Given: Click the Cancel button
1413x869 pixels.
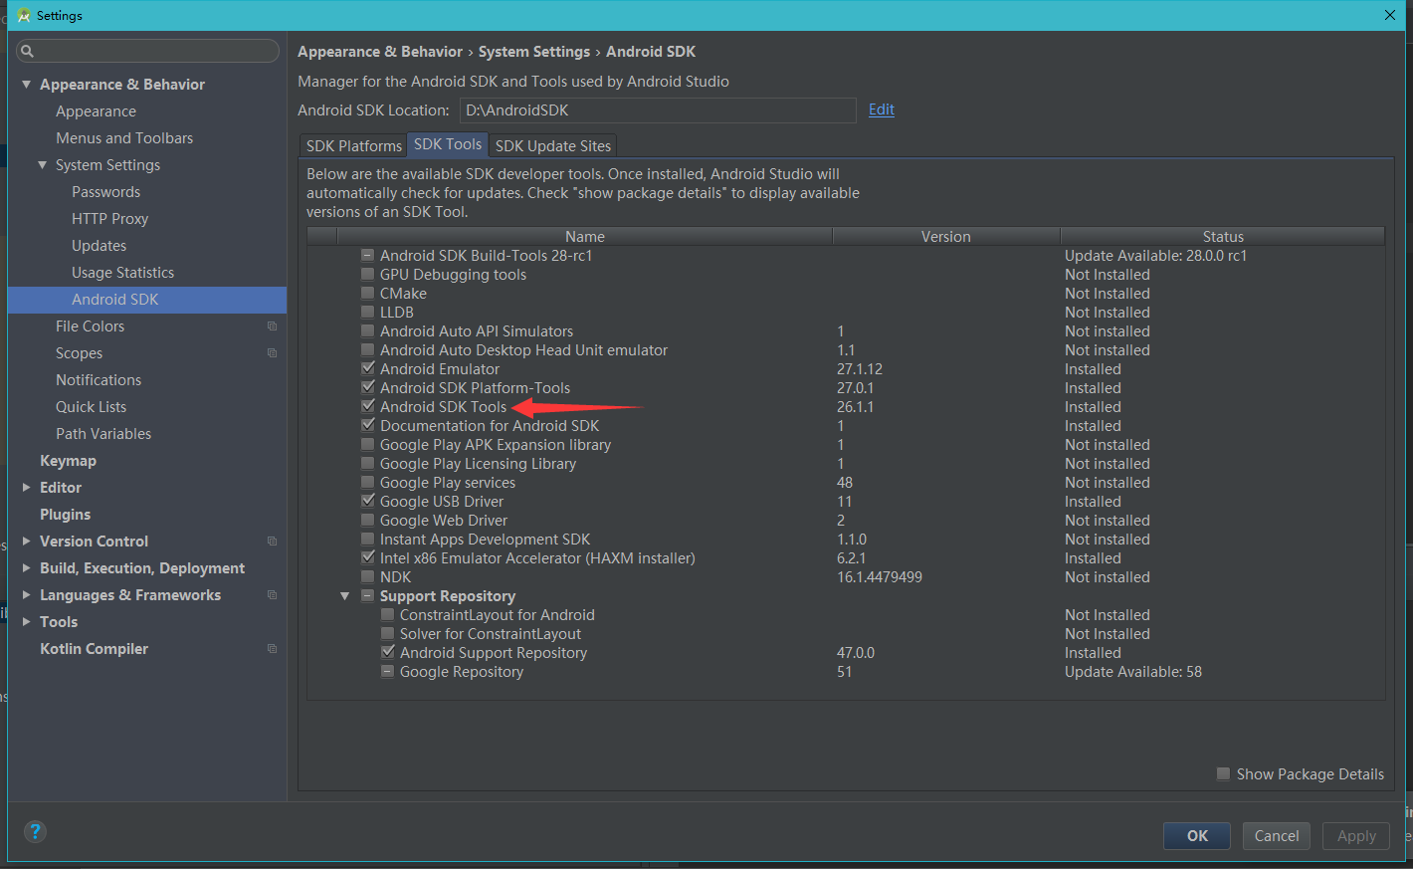Looking at the screenshot, I should [1277, 836].
